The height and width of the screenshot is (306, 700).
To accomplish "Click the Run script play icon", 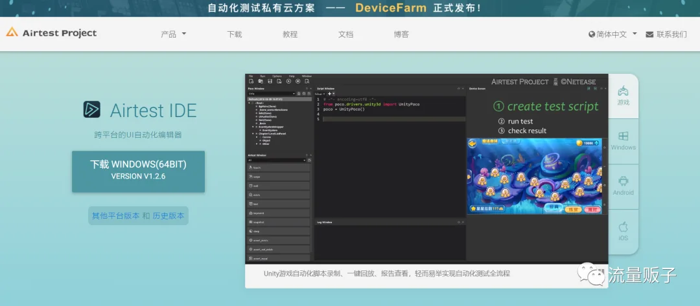I will pyautogui.click(x=289, y=82).
